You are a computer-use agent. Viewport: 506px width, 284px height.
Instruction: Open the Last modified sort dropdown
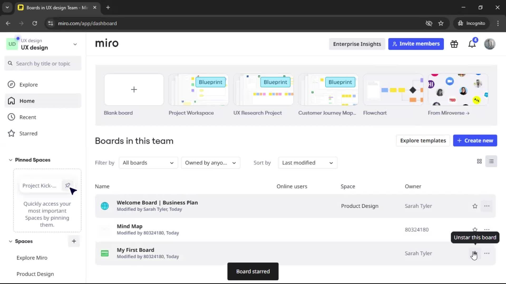(x=308, y=163)
